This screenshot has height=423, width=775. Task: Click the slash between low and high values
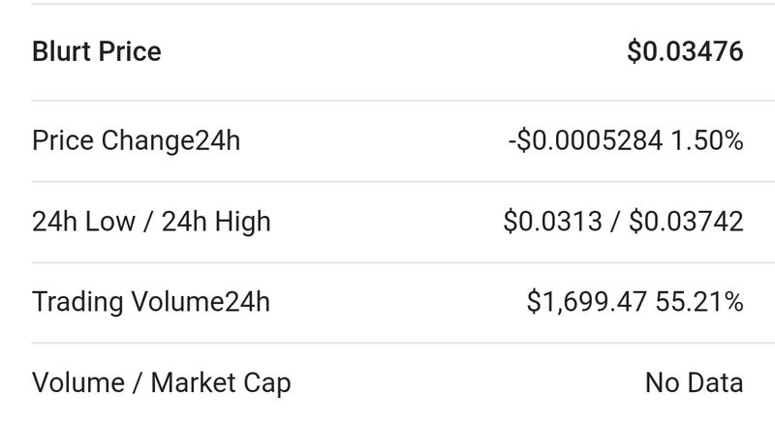pyautogui.click(x=616, y=222)
